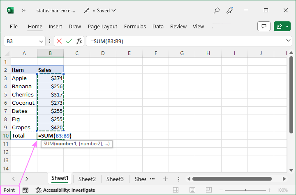Confirm formula with the Enter checkmark
This screenshot has height=195, width=296.
click(69, 41)
